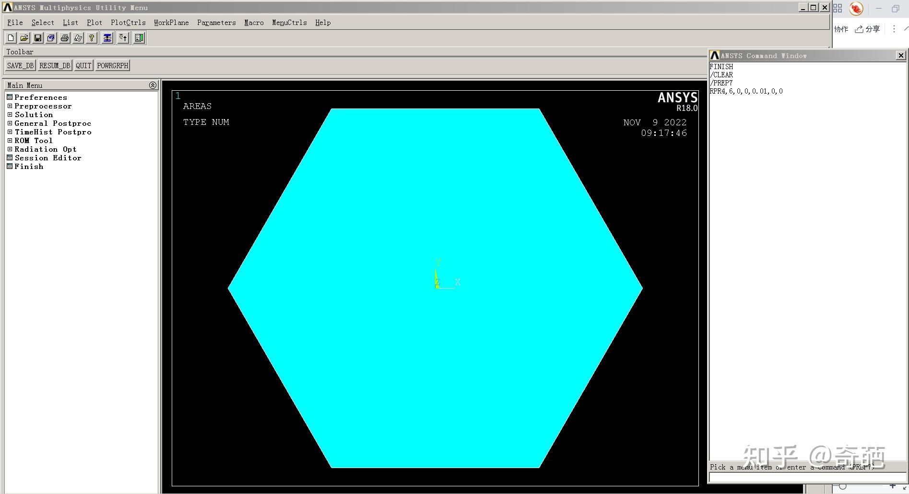Screen dimensions: 909x494
Task: Collapse the Main Menu using the chevron toggle
Action: [x=153, y=85]
